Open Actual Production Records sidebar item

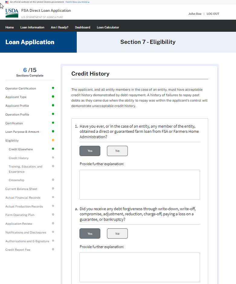tap(24, 206)
